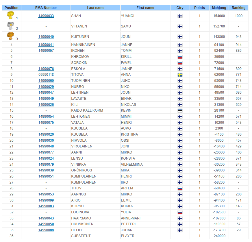Open EMA number 14990041 link
This screenshot has height=242, width=252.
pos(46,45)
